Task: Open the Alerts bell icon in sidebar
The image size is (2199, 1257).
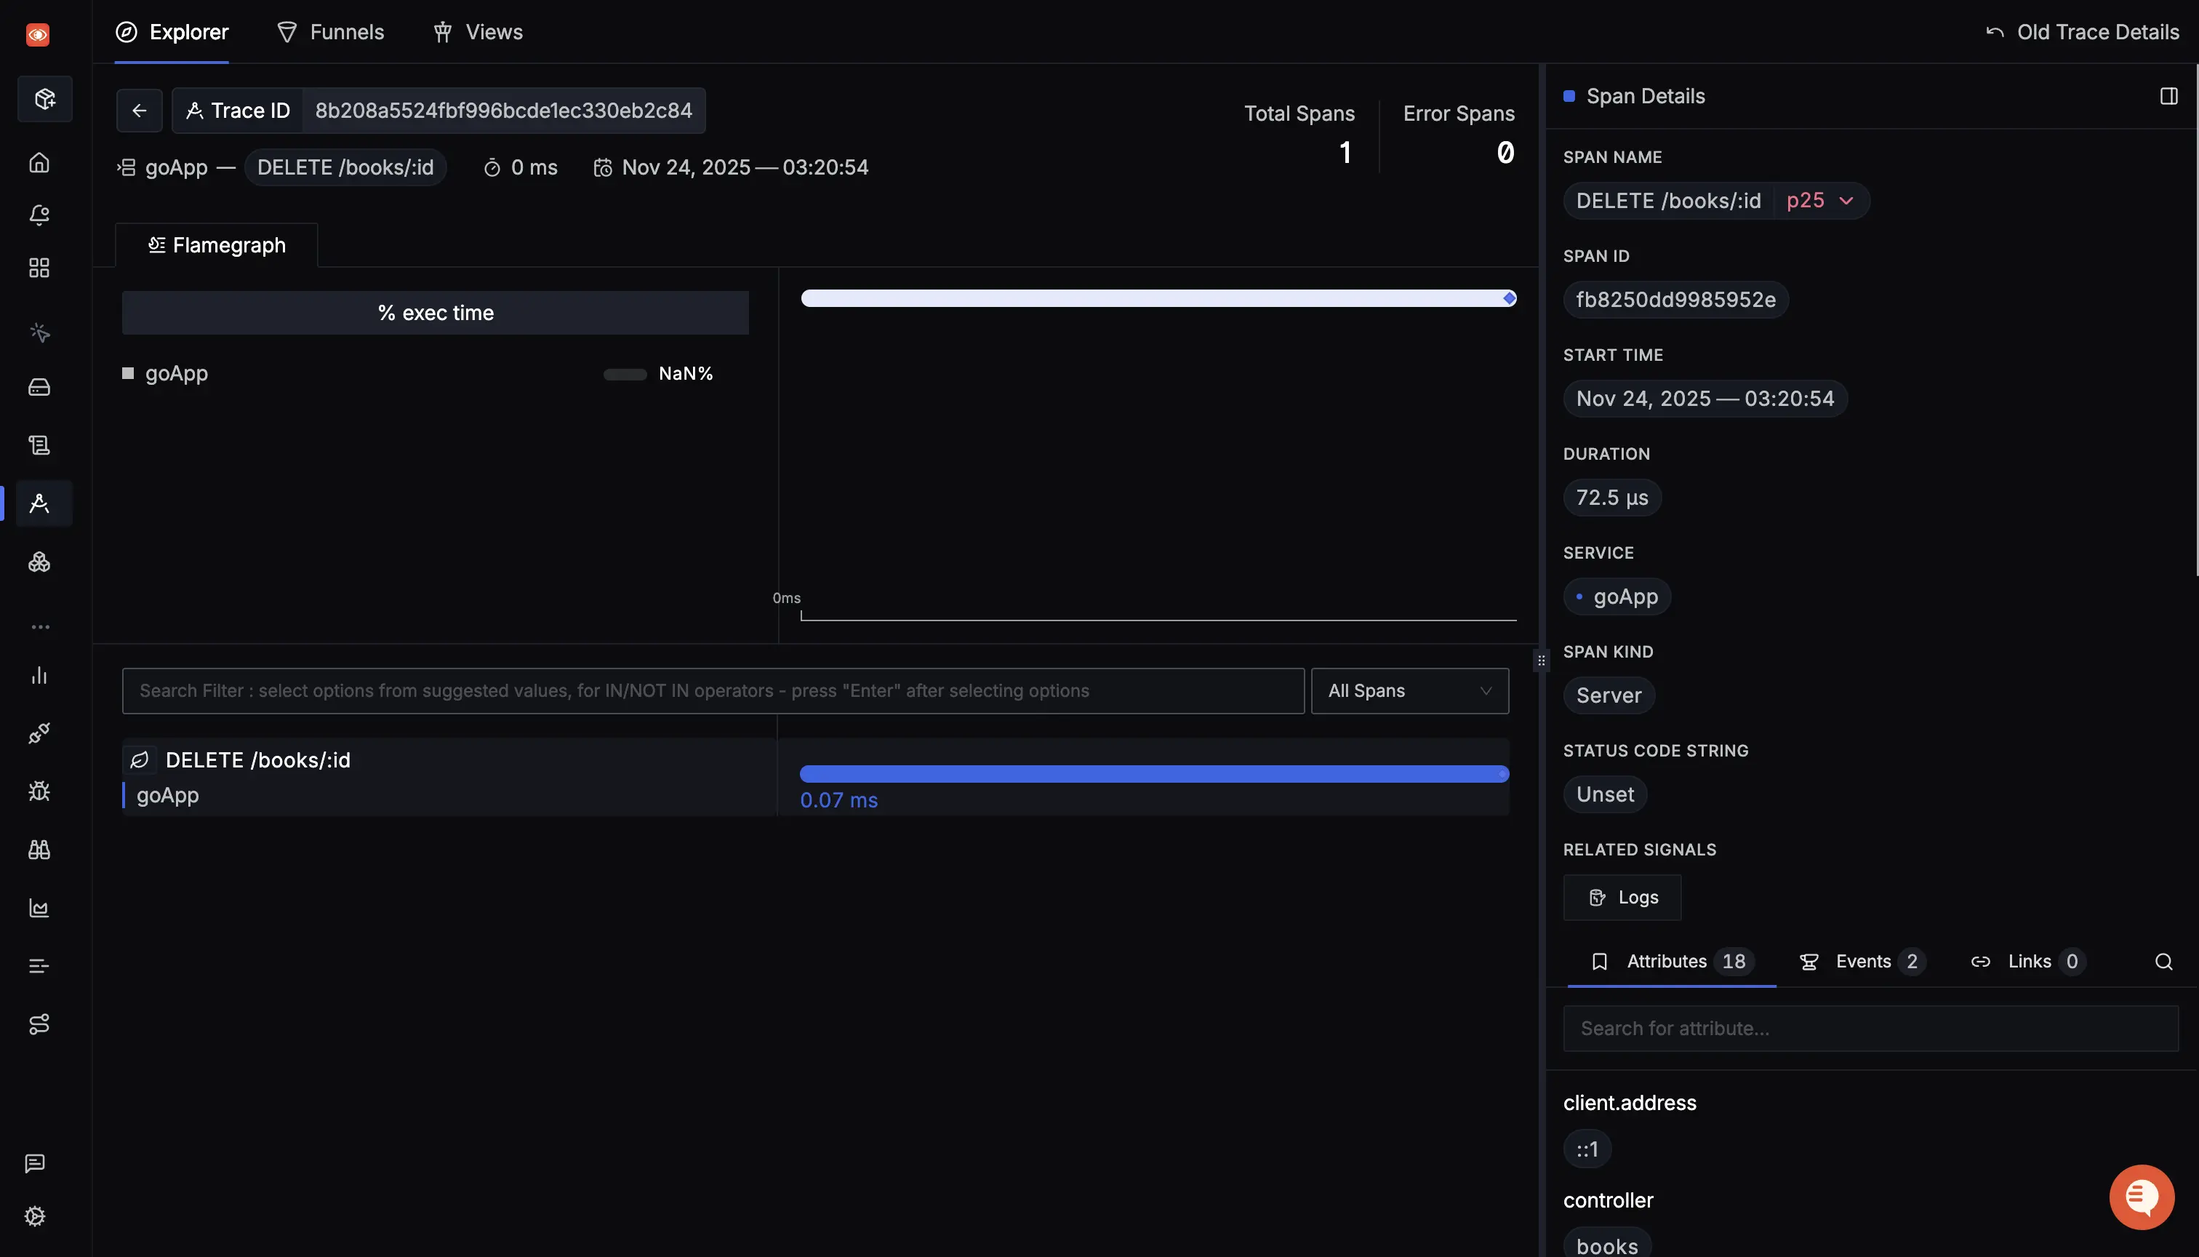Action: (x=39, y=215)
